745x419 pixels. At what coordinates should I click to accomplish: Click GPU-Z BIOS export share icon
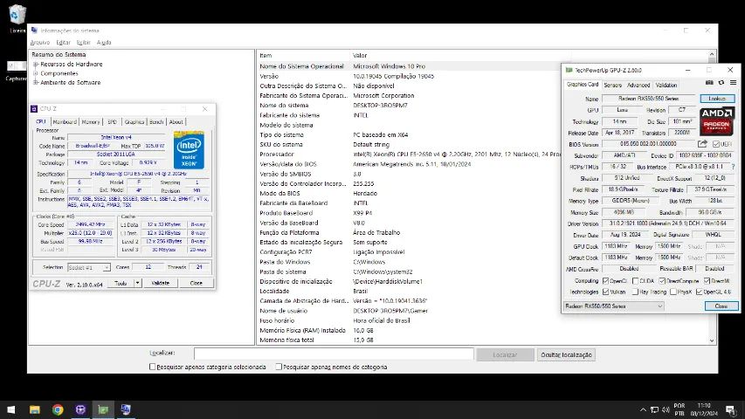(703, 143)
